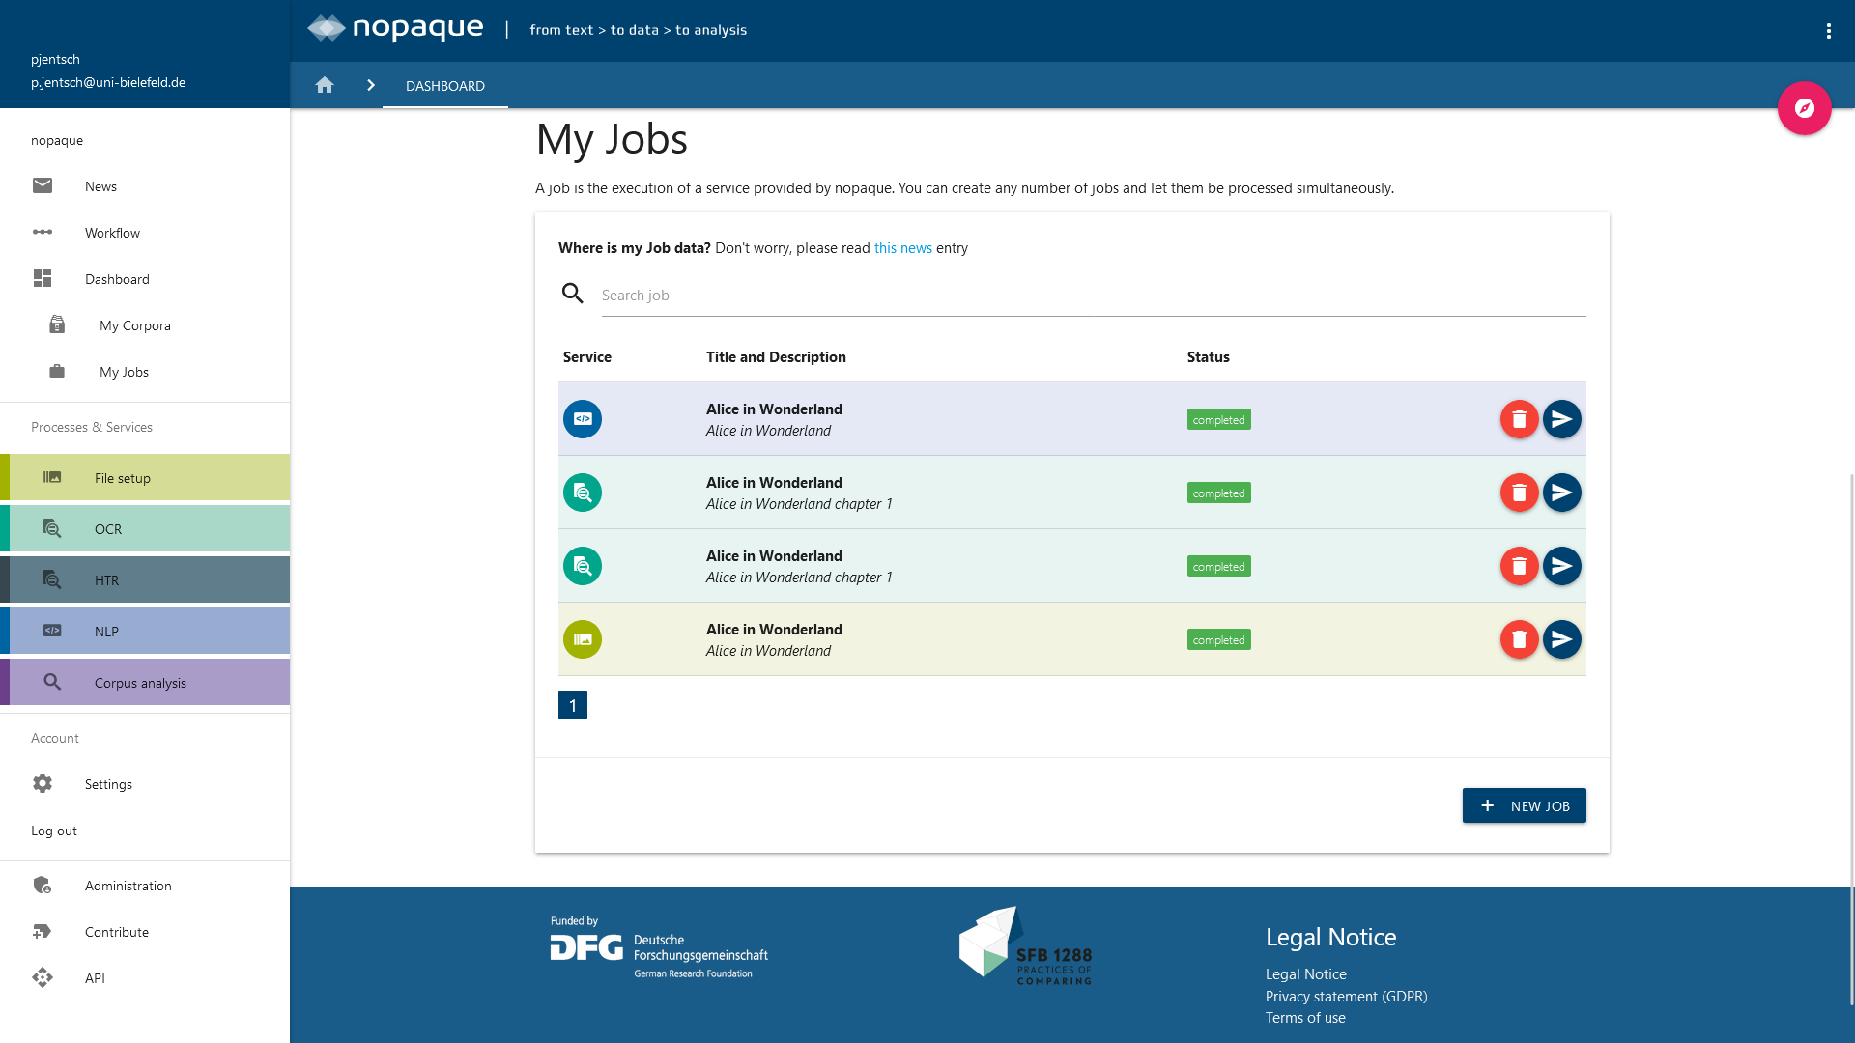This screenshot has width=1855, height=1043.
Task: Click the NEW JOB button
Action: [x=1524, y=805]
